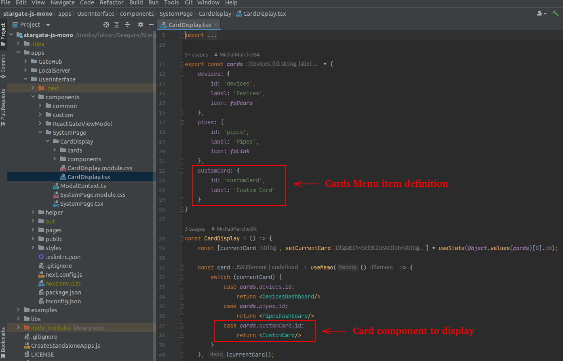
Task: Collapse the apps folder
Action: click(18, 52)
